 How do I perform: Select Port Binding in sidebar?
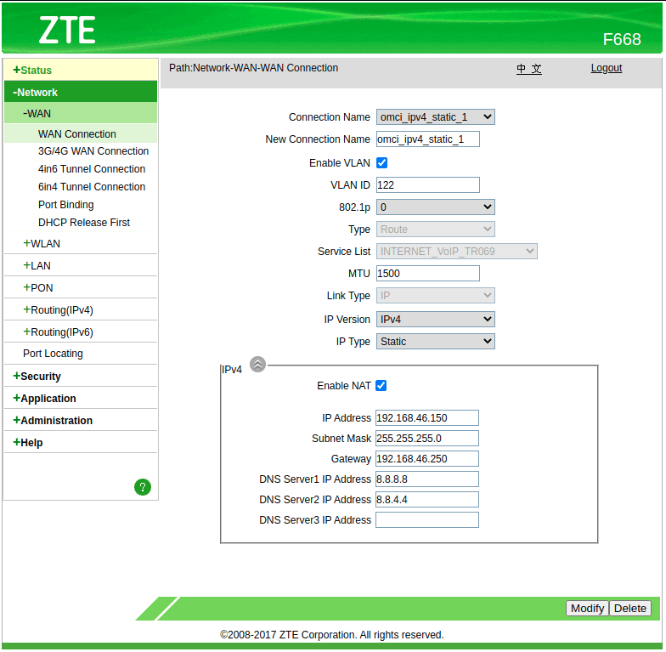(x=65, y=205)
